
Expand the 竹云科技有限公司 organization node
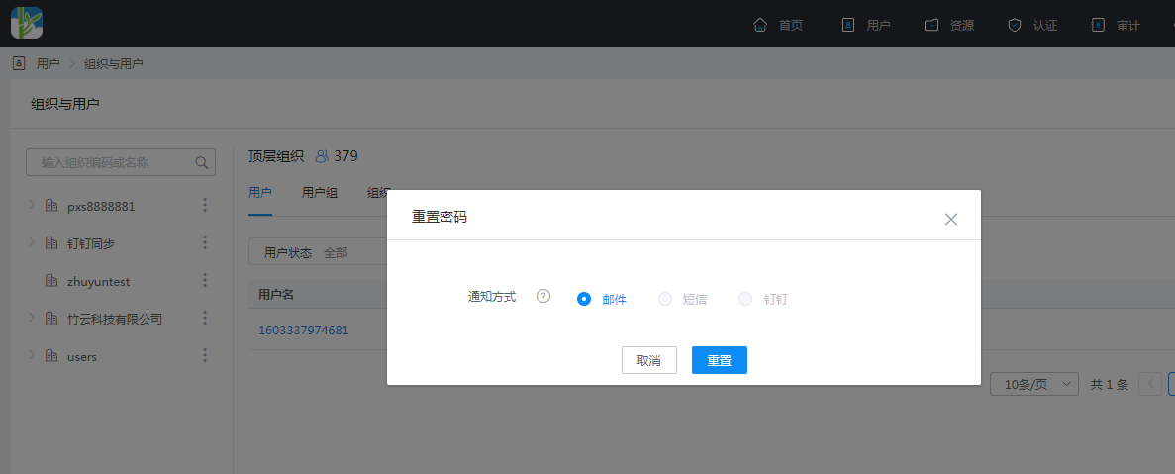pos(32,318)
